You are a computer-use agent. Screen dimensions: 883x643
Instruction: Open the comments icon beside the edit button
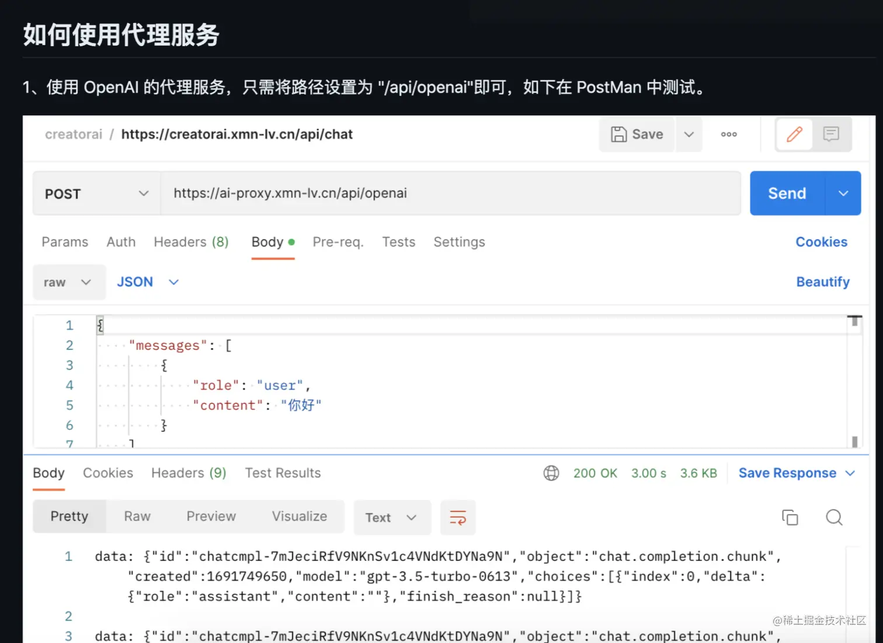(x=831, y=134)
